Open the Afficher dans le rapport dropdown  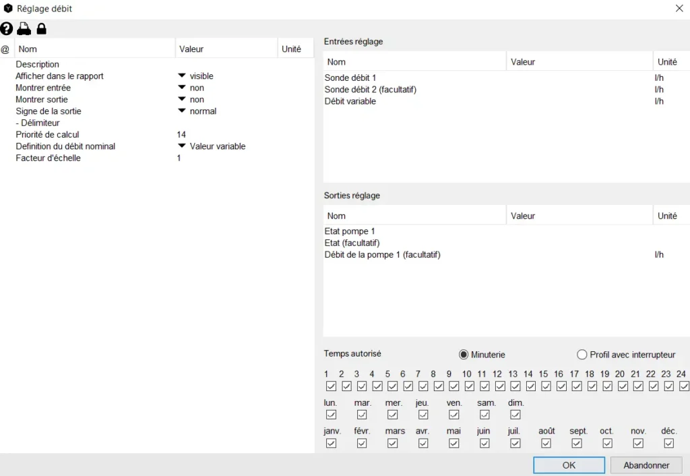(x=181, y=76)
